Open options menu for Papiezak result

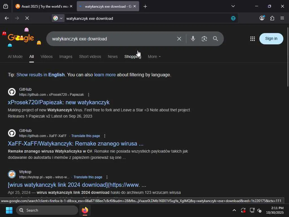pyautogui.click(x=89, y=95)
